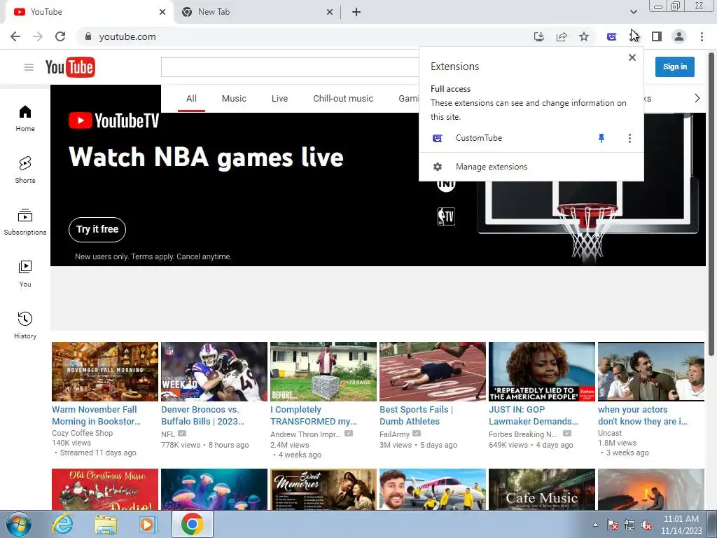Open Denver Broncos vs. Buffalo Bills thumbnail
The height and width of the screenshot is (538, 717).
coord(214,371)
